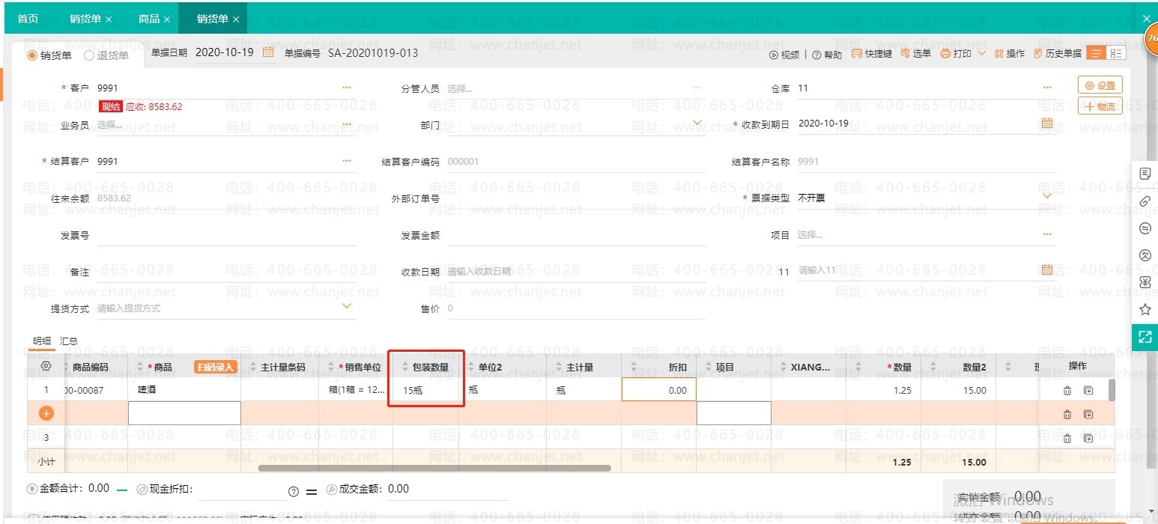The height and width of the screenshot is (524, 1158).
Task: Open calendar icon for the 11 field
Action: pos(1047,269)
